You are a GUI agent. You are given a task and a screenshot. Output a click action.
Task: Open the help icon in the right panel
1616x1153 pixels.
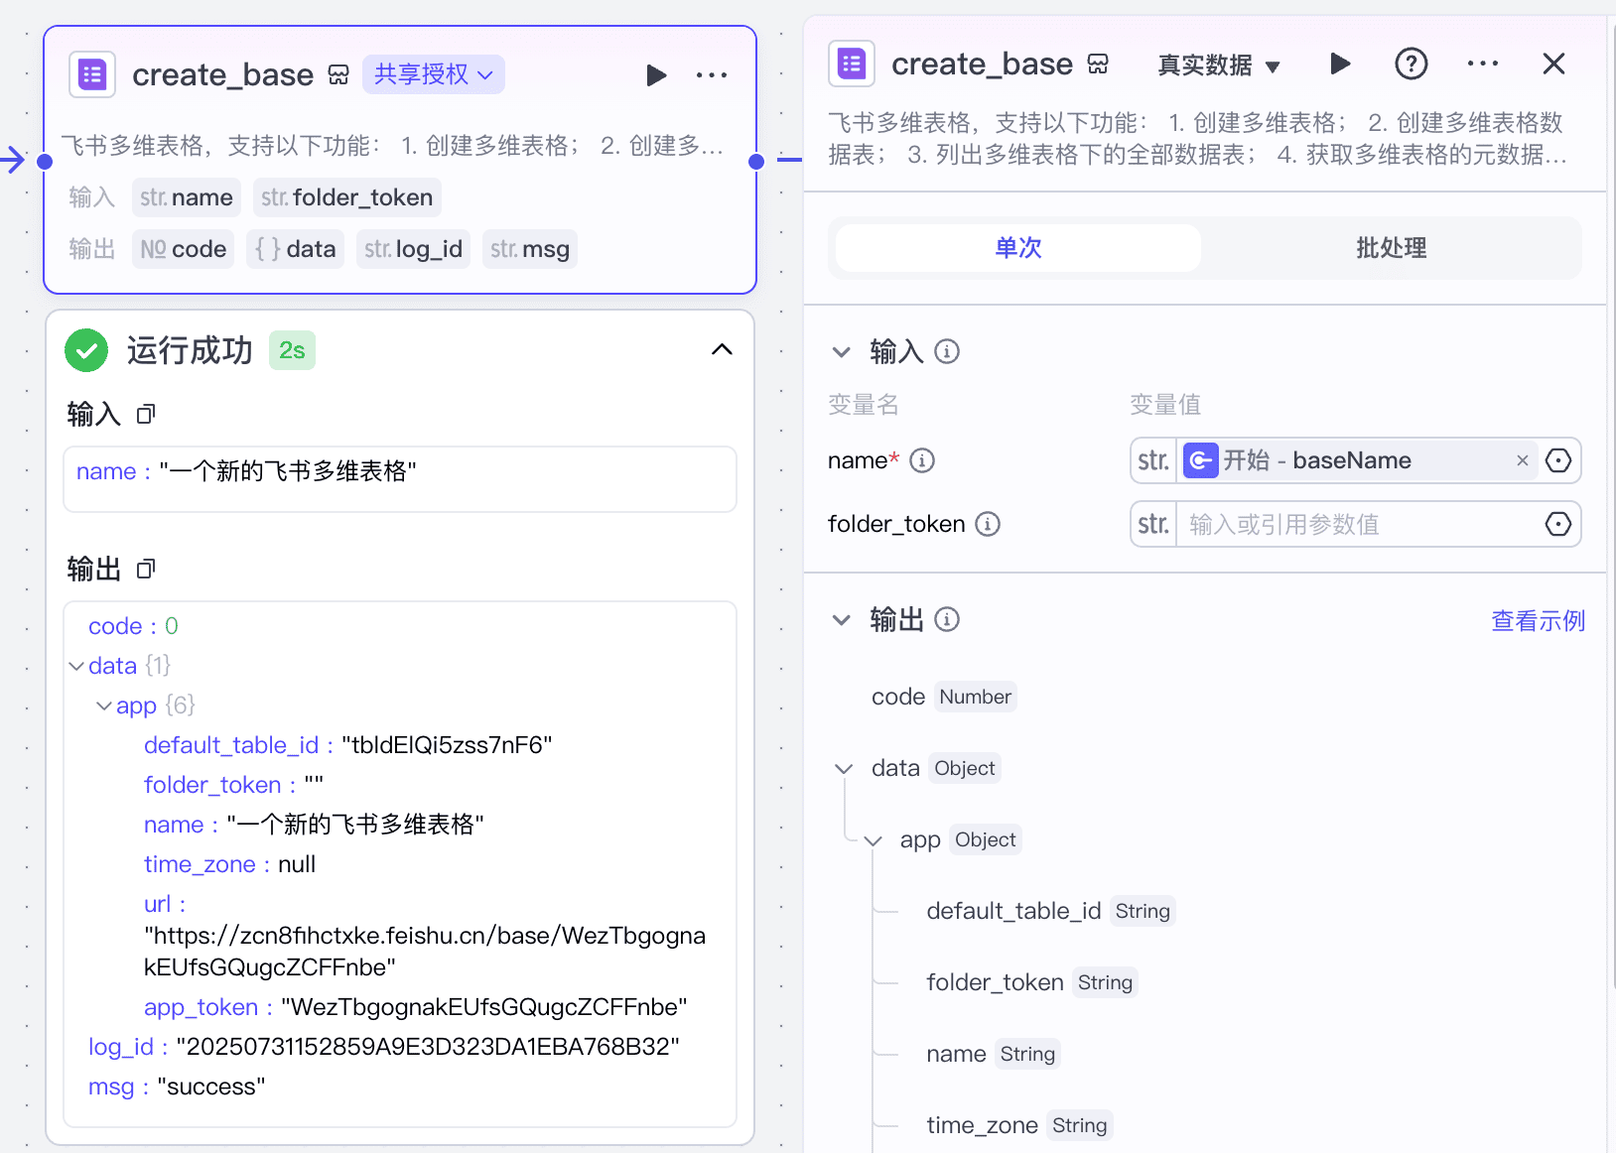[1411, 64]
